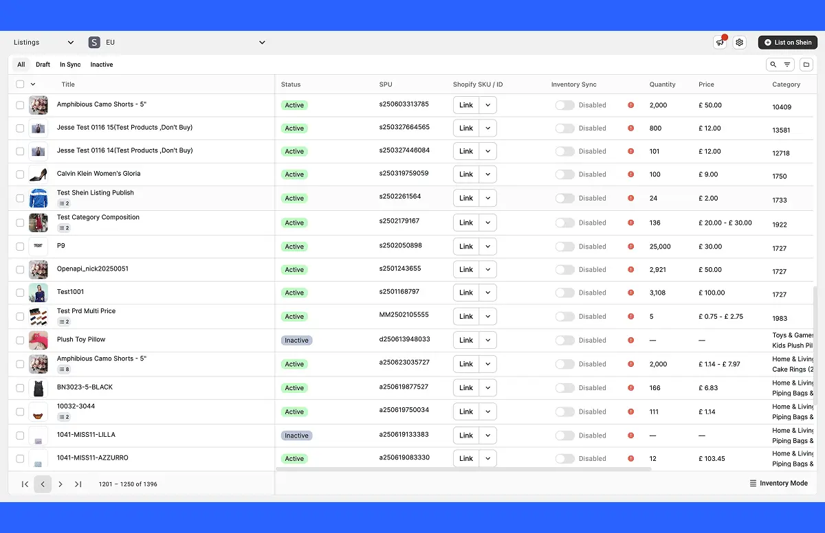Click the announcements megaphone icon
The image size is (825, 533).
point(720,43)
